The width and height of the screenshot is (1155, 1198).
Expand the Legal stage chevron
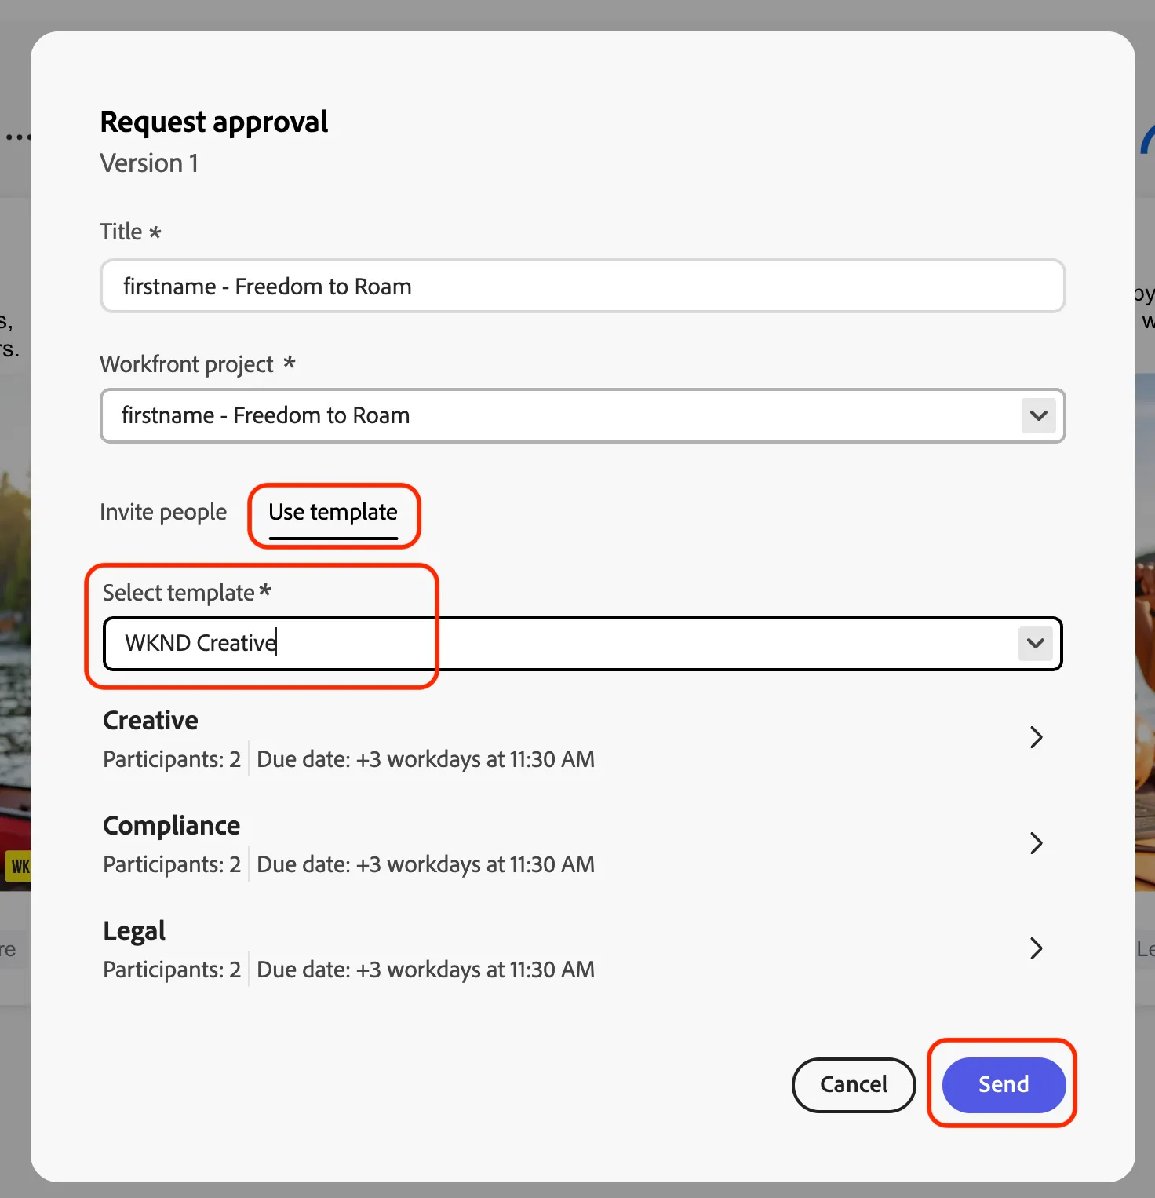(x=1036, y=948)
